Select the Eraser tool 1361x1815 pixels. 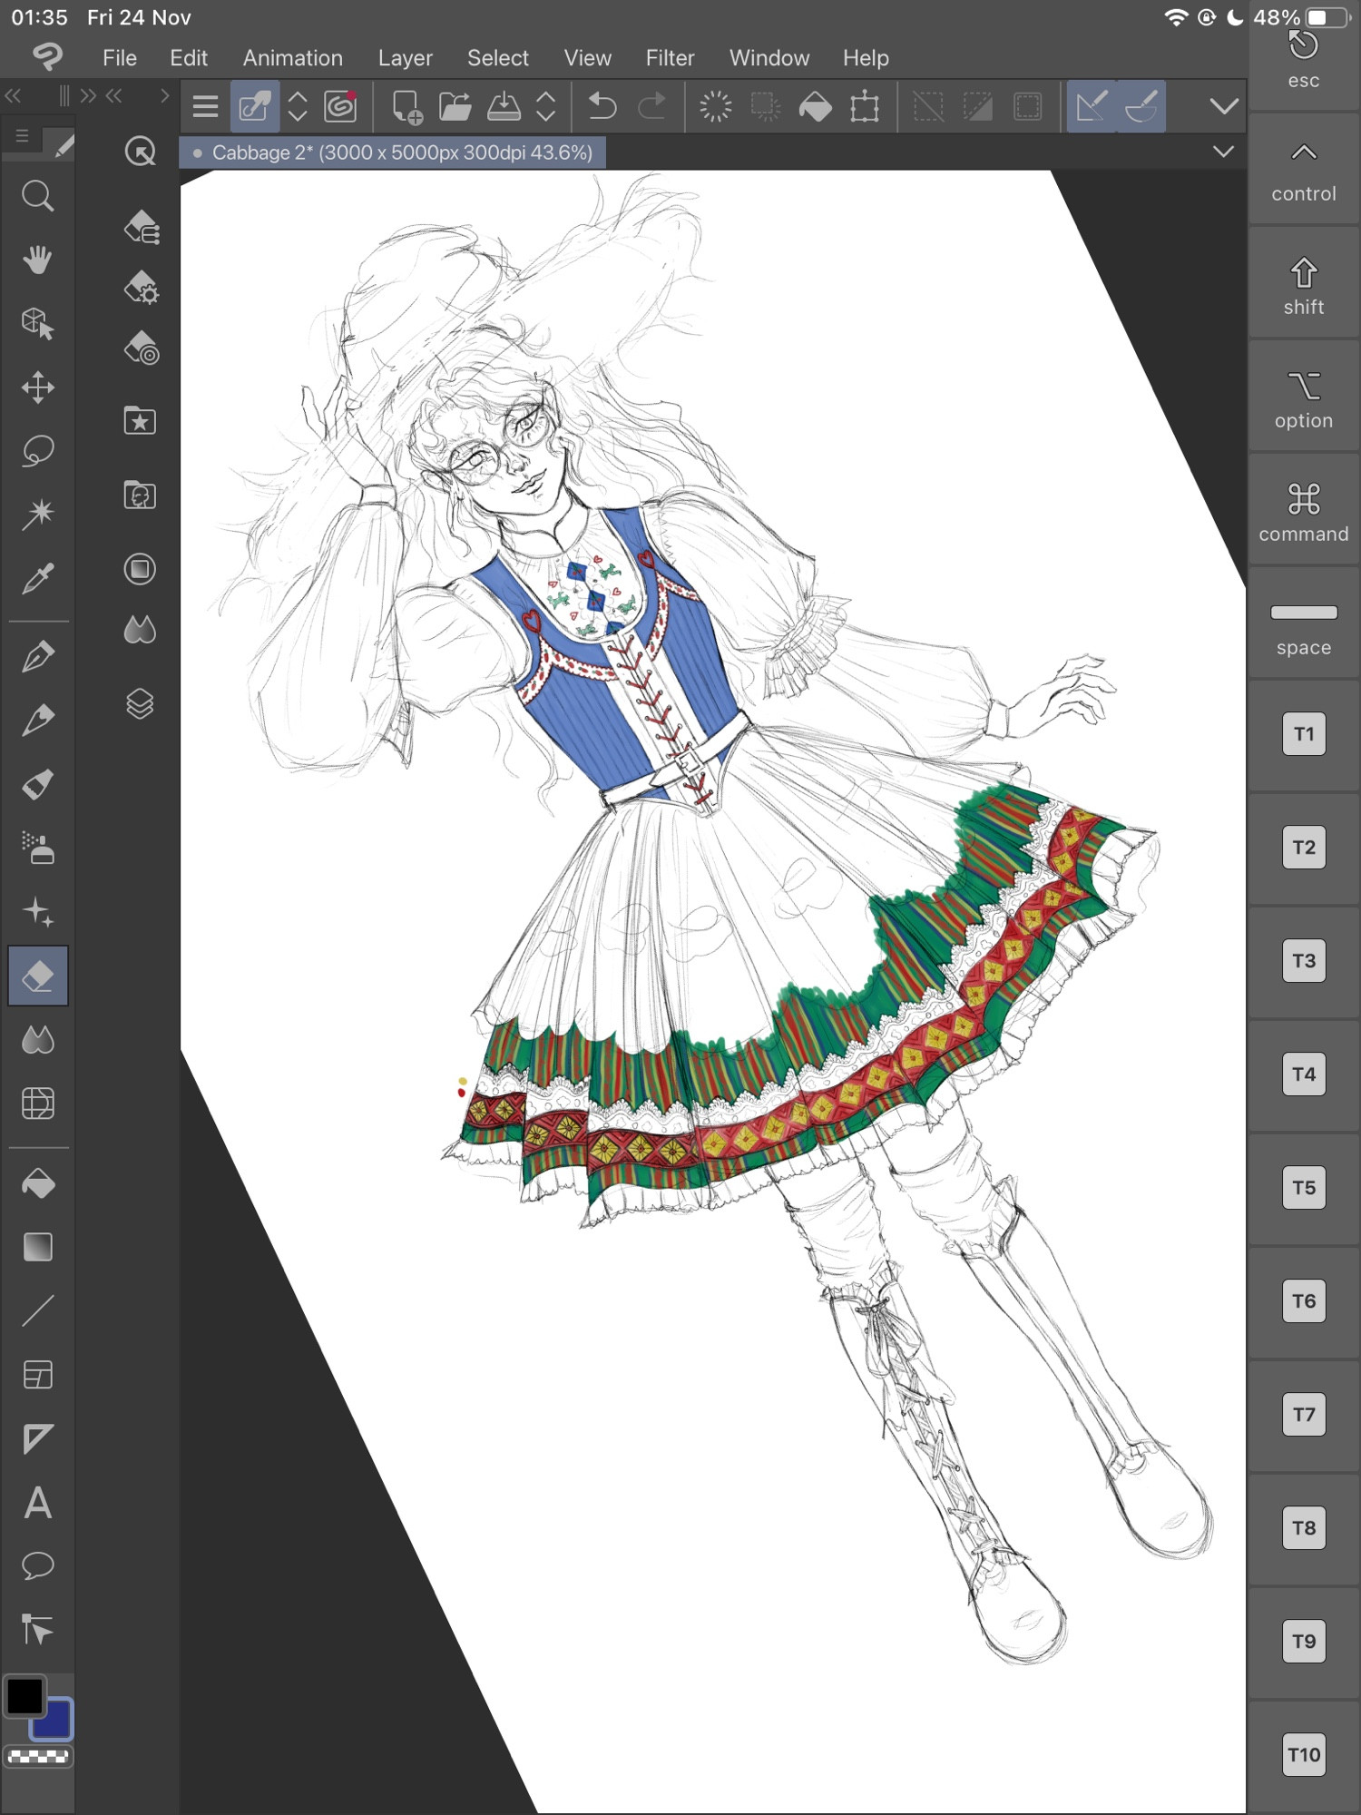click(37, 976)
